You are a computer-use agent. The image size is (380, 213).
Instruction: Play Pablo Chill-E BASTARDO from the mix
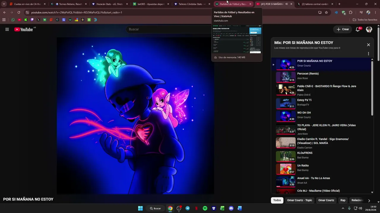tap(321, 90)
